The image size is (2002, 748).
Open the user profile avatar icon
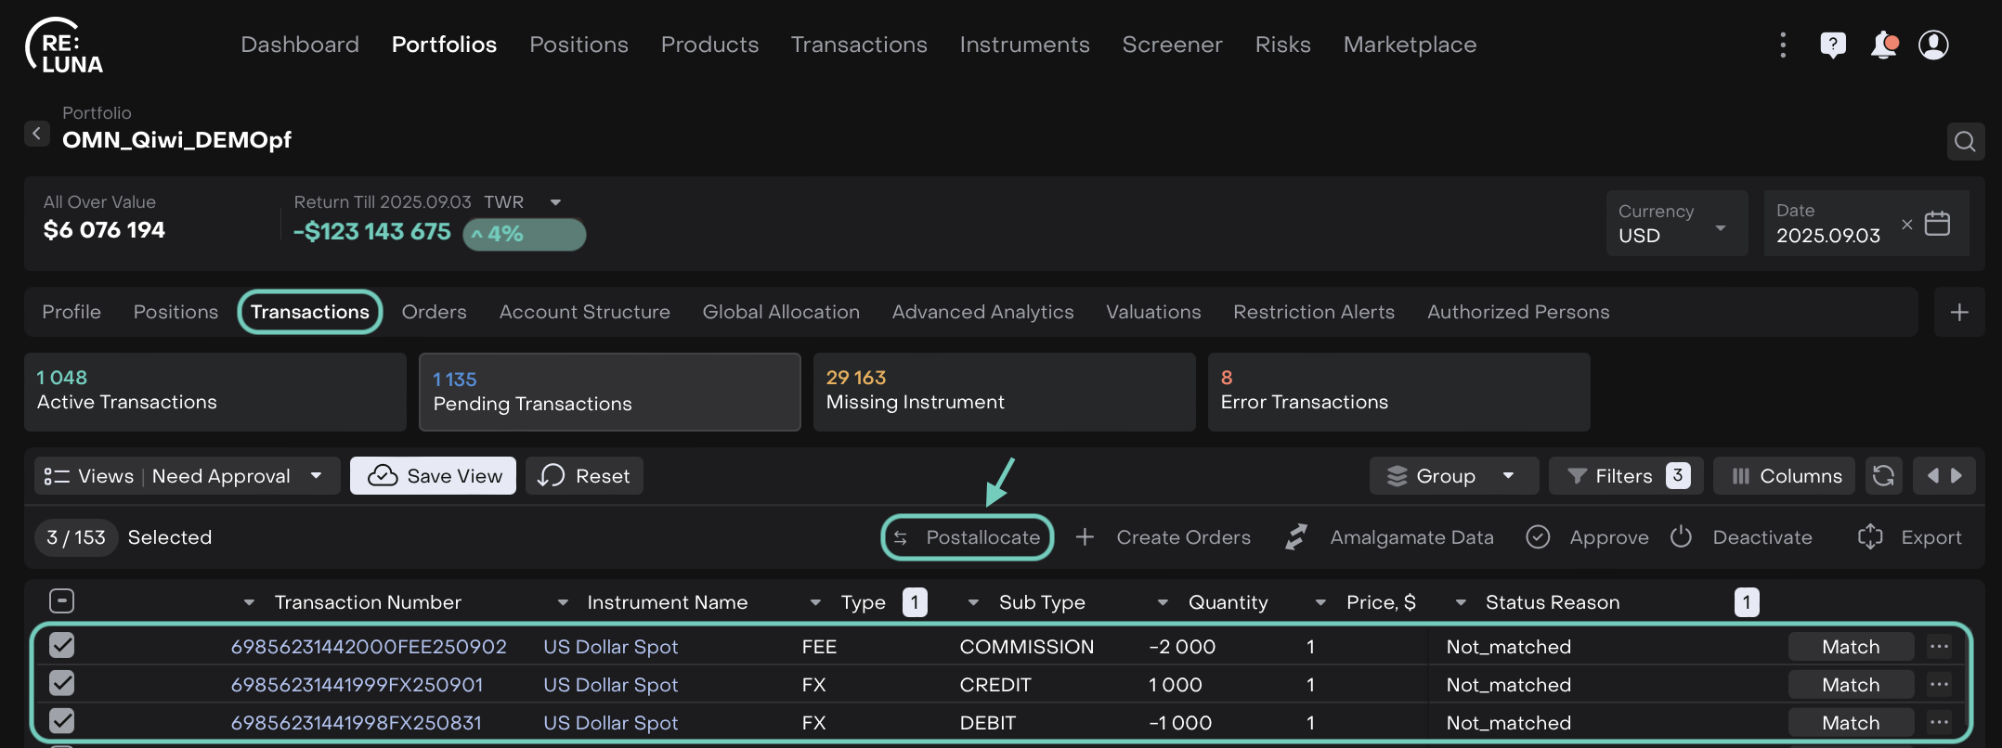1933,45
